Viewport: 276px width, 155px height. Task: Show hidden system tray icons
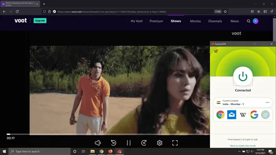(x=239, y=151)
